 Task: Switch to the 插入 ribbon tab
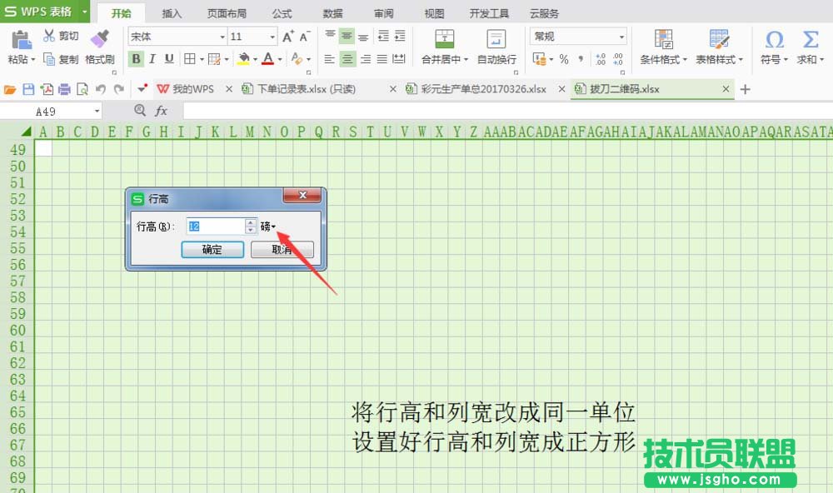click(x=171, y=12)
